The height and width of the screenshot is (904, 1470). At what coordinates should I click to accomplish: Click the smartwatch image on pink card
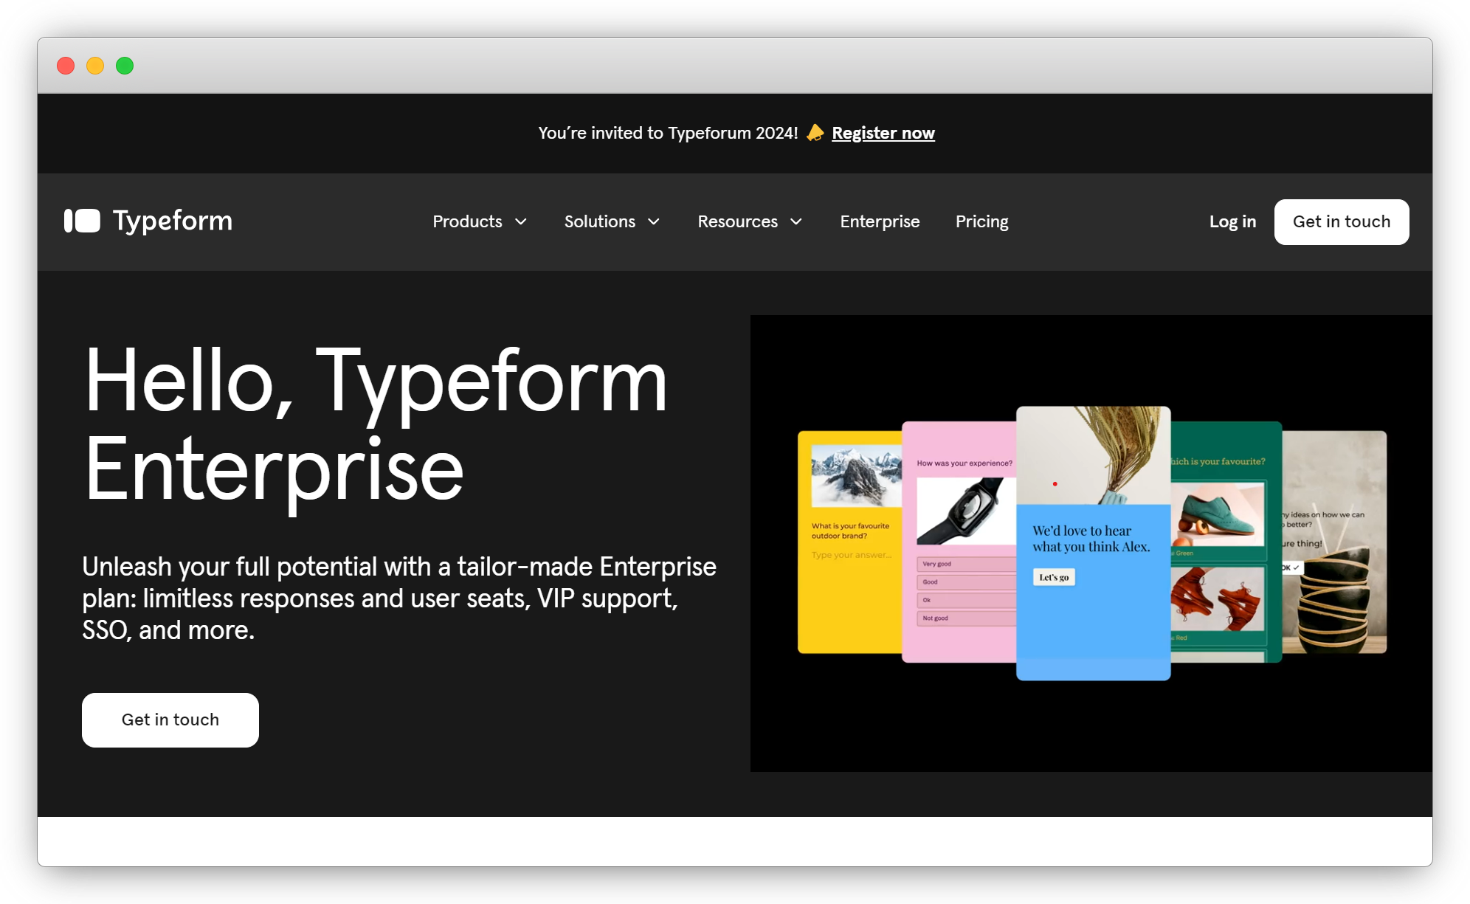966,511
